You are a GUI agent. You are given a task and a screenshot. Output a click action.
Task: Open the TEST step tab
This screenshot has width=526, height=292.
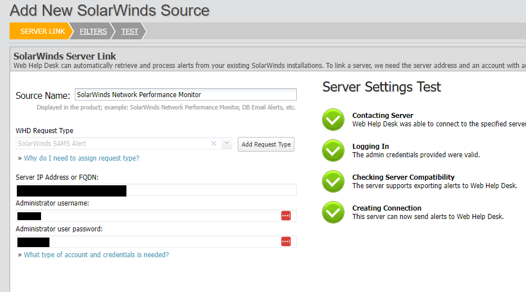[129, 31]
